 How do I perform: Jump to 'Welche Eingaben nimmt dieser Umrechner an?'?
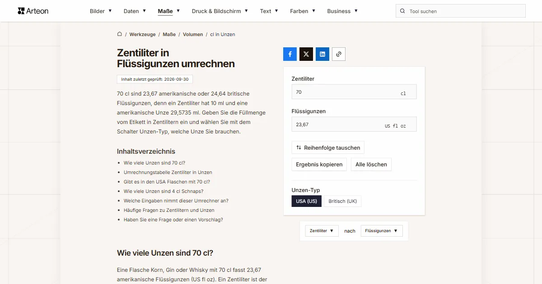(176, 201)
